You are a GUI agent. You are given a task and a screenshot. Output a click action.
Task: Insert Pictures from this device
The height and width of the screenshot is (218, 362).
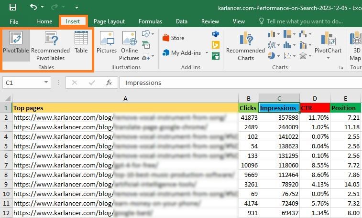[x=107, y=42]
